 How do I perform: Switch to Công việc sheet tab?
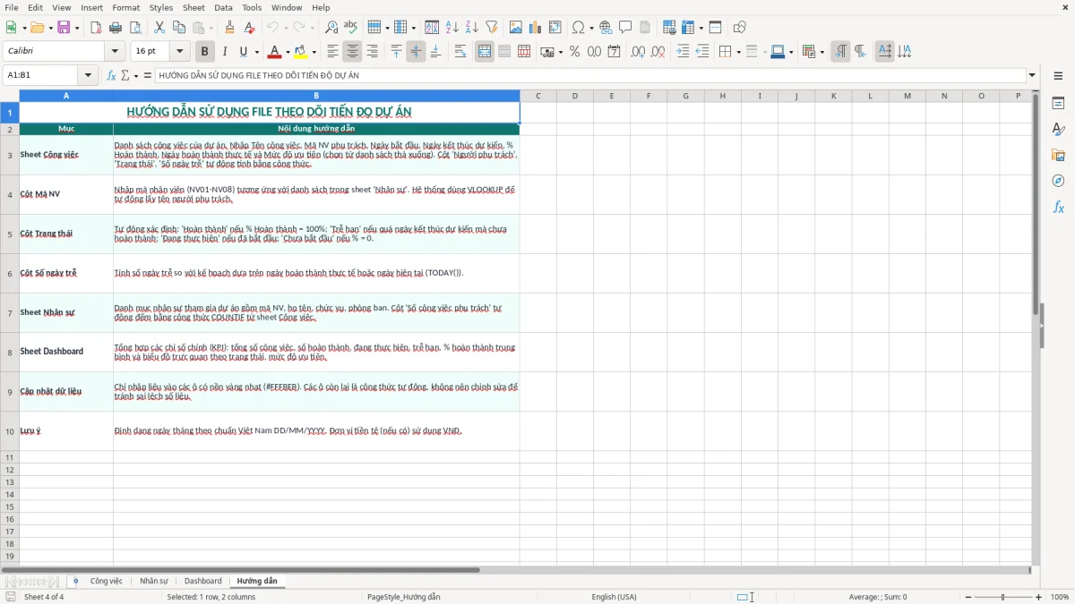tap(106, 581)
